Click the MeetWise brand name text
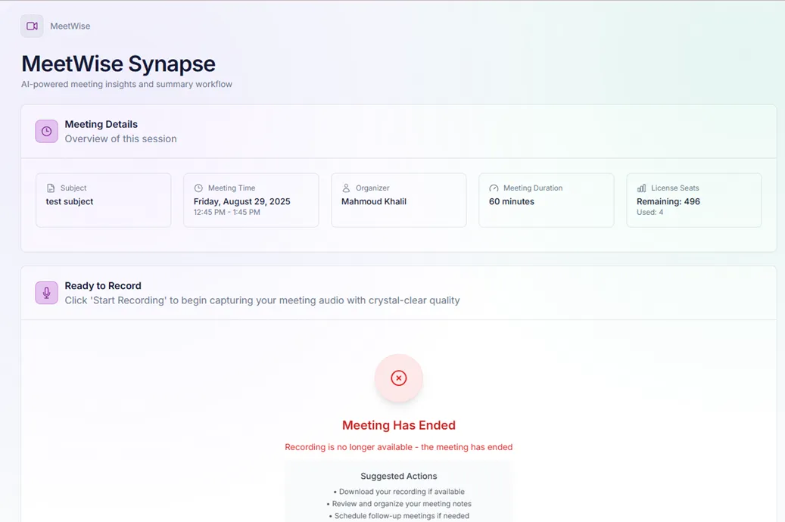 pyautogui.click(x=70, y=26)
